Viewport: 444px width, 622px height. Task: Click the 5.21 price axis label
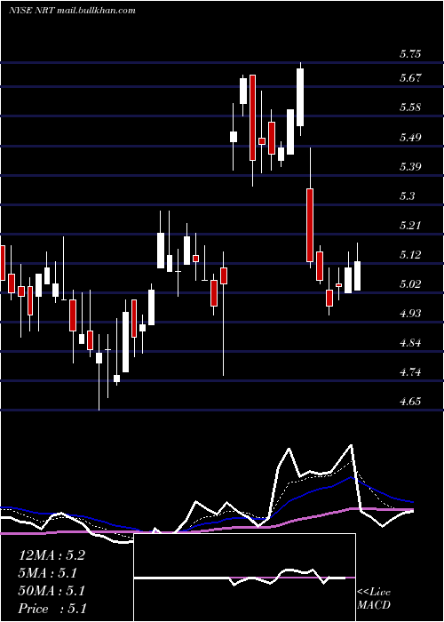click(x=410, y=226)
